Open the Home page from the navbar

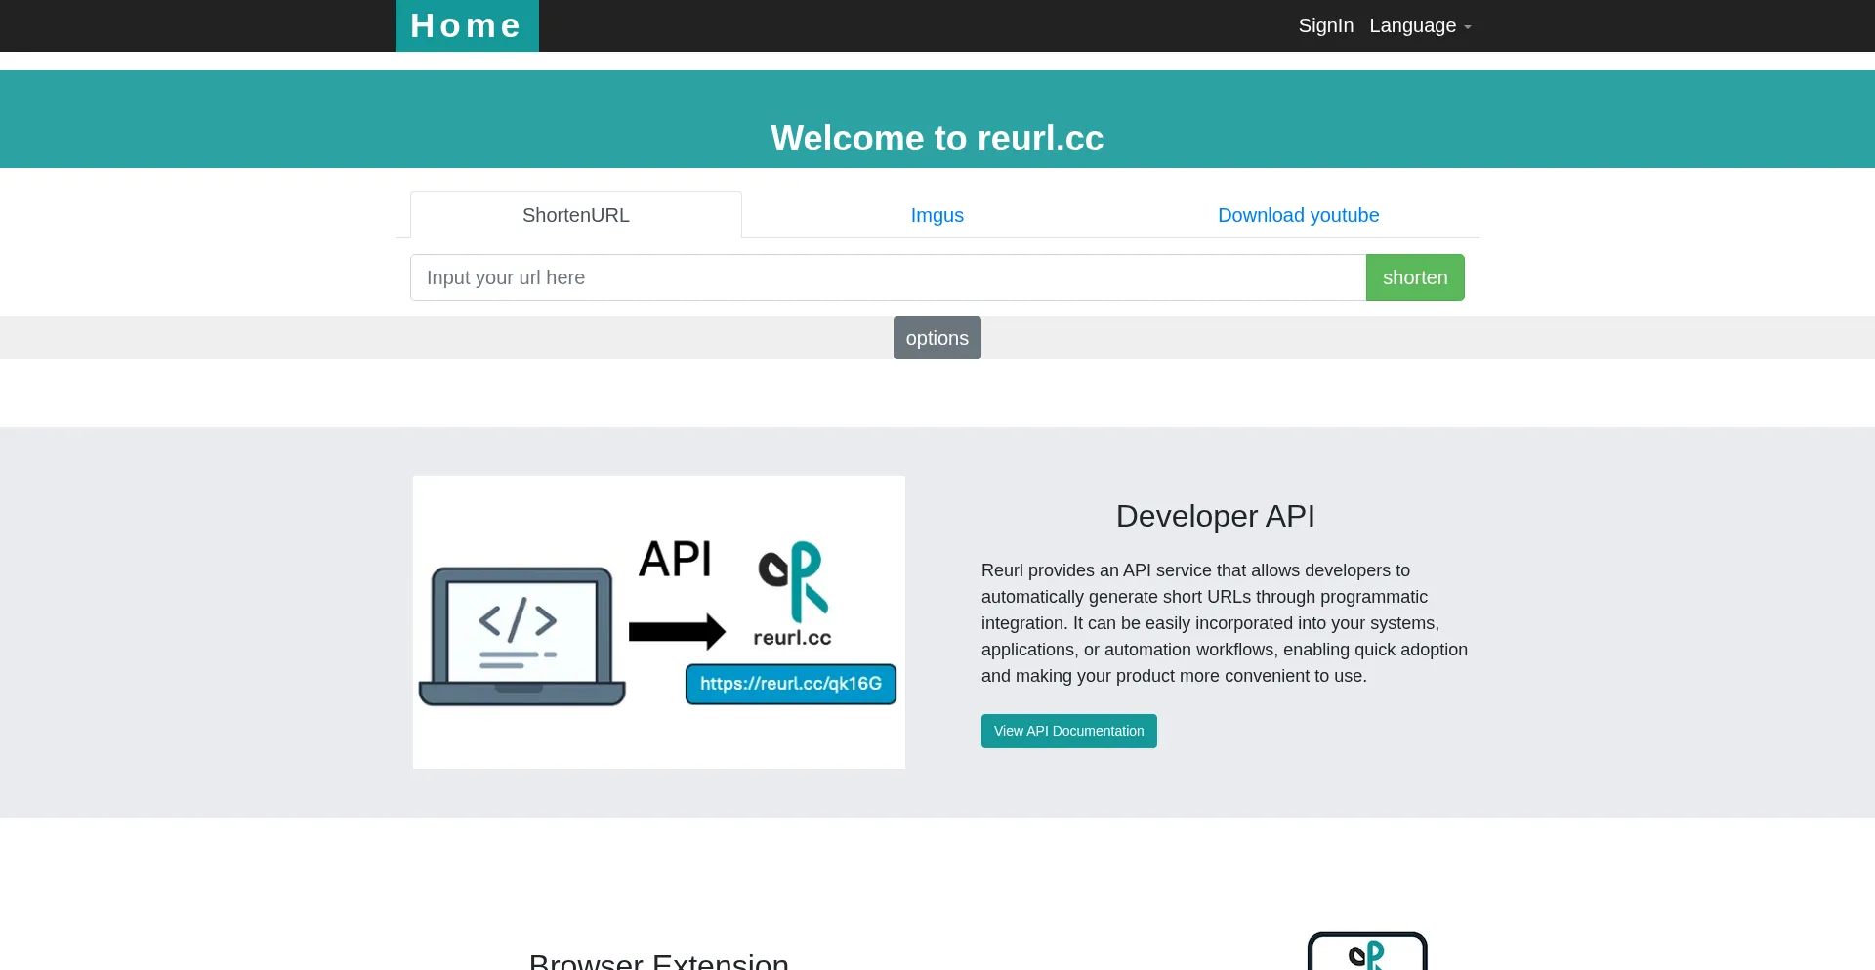(x=467, y=25)
